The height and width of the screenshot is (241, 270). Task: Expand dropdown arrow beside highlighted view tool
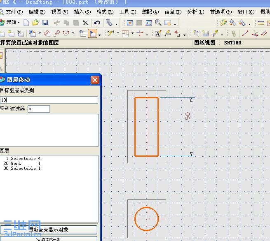pos(99,35)
